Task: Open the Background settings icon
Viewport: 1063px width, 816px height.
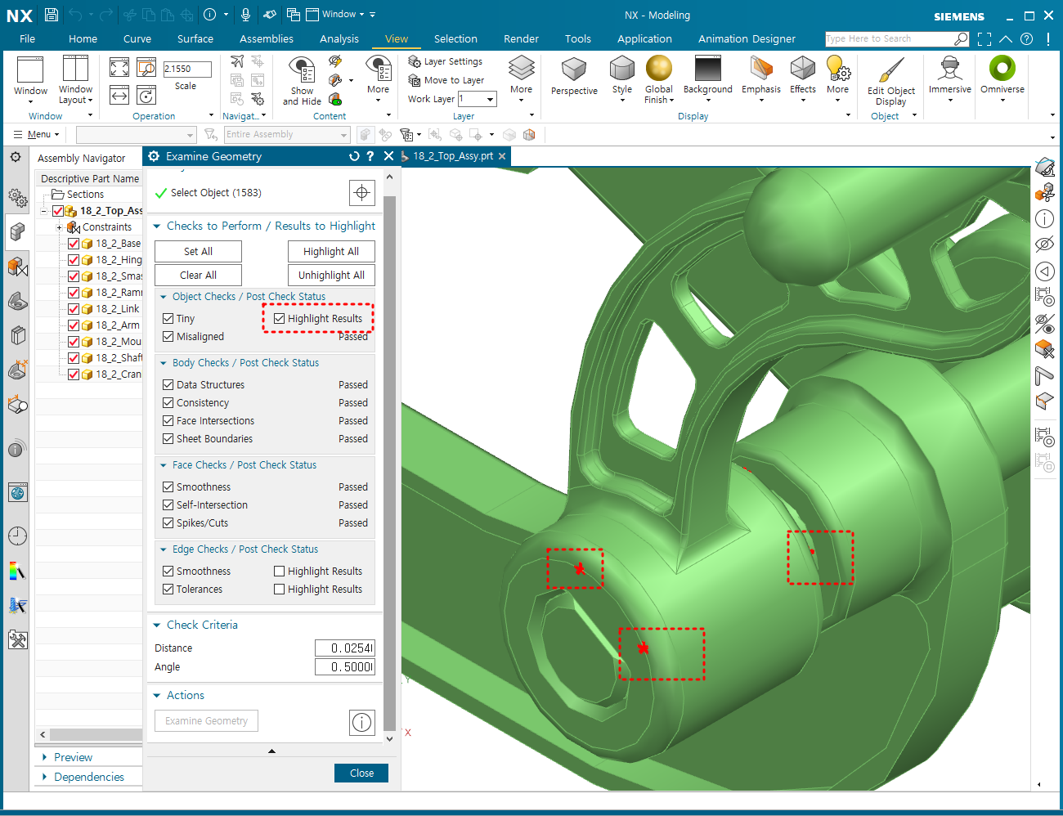Action: coord(708,68)
